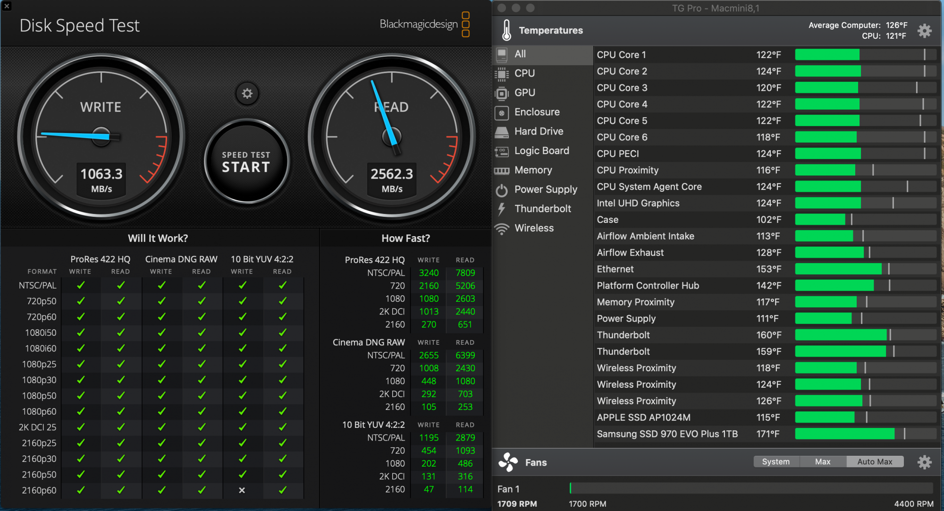Click the Wireless wifi icon in sidebar

[x=502, y=229]
